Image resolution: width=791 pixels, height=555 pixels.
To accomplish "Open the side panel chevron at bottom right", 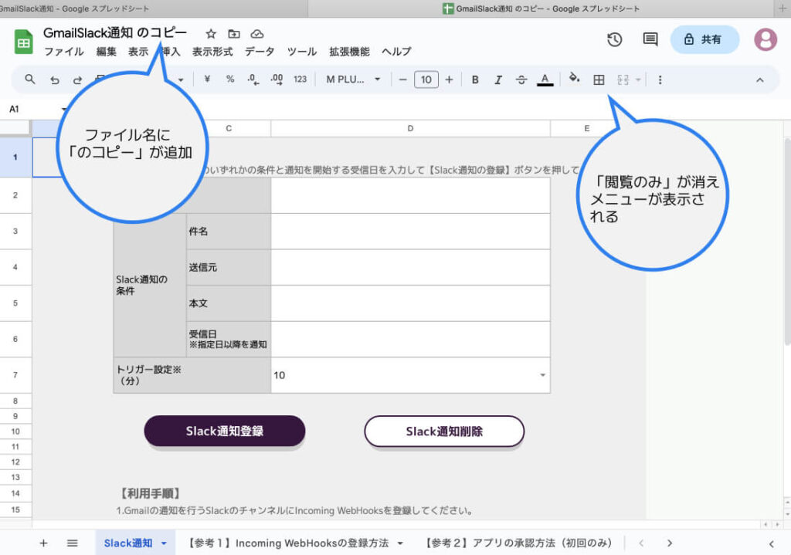I will click(x=772, y=543).
